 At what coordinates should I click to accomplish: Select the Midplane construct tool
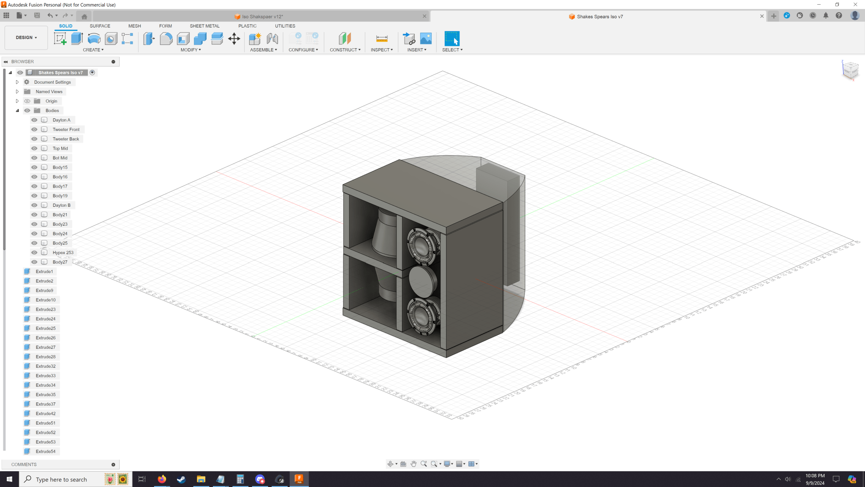[345, 38]
